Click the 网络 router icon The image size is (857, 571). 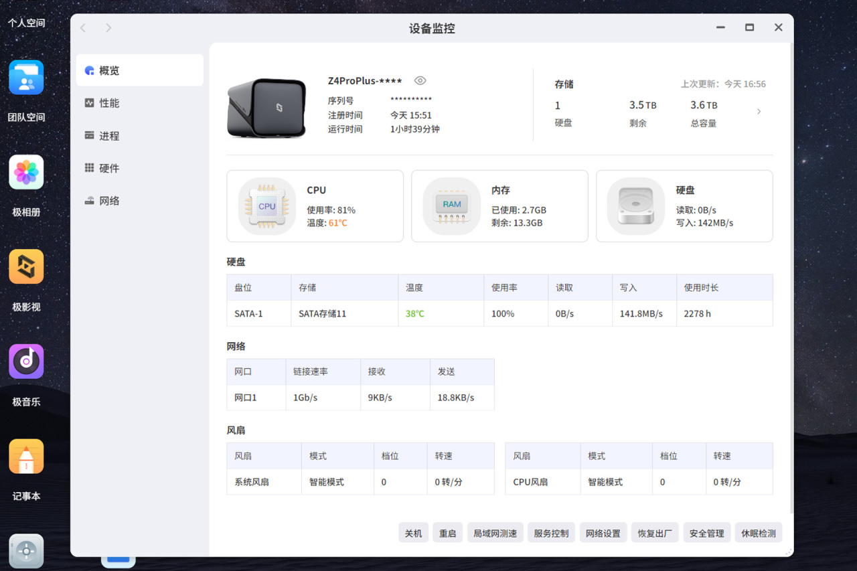[x=89, y=201]
